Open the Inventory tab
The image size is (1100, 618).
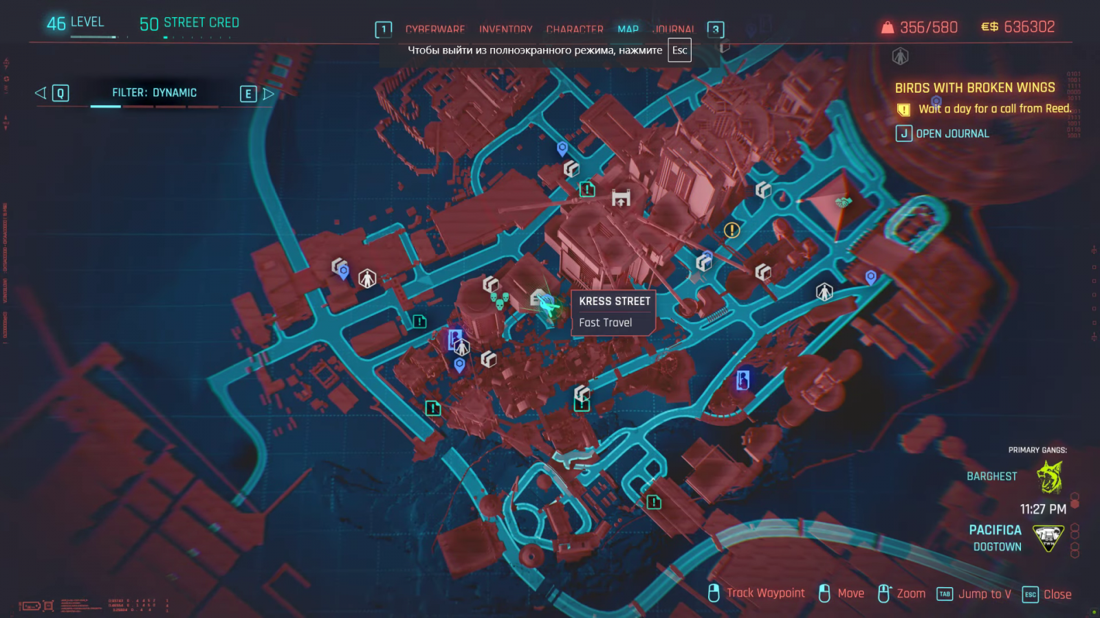tap(505, 30)
